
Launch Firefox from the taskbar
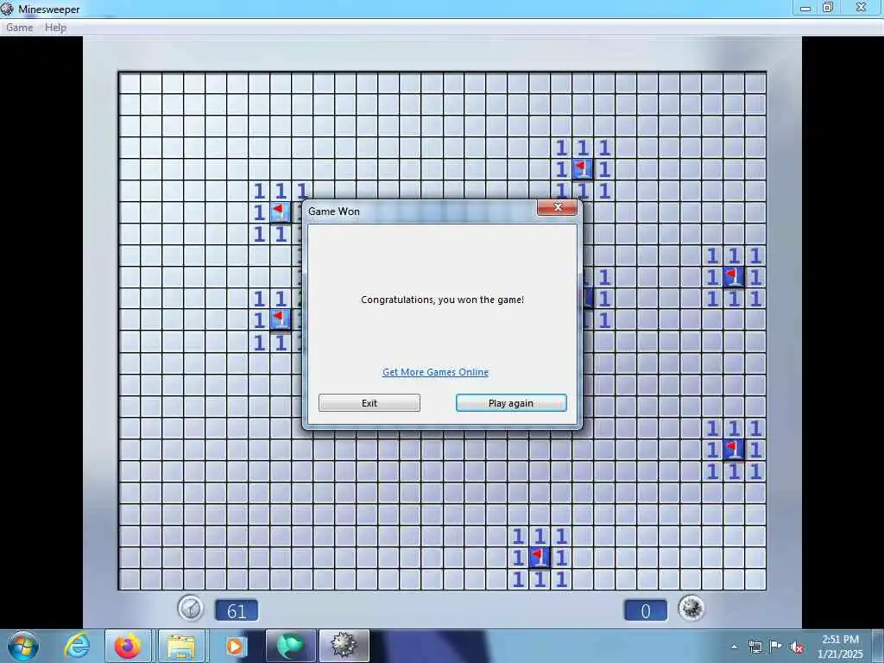[128, 646]
